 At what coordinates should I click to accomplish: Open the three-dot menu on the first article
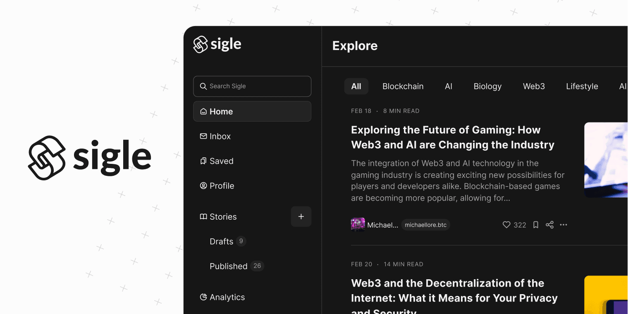click(564, 225)
